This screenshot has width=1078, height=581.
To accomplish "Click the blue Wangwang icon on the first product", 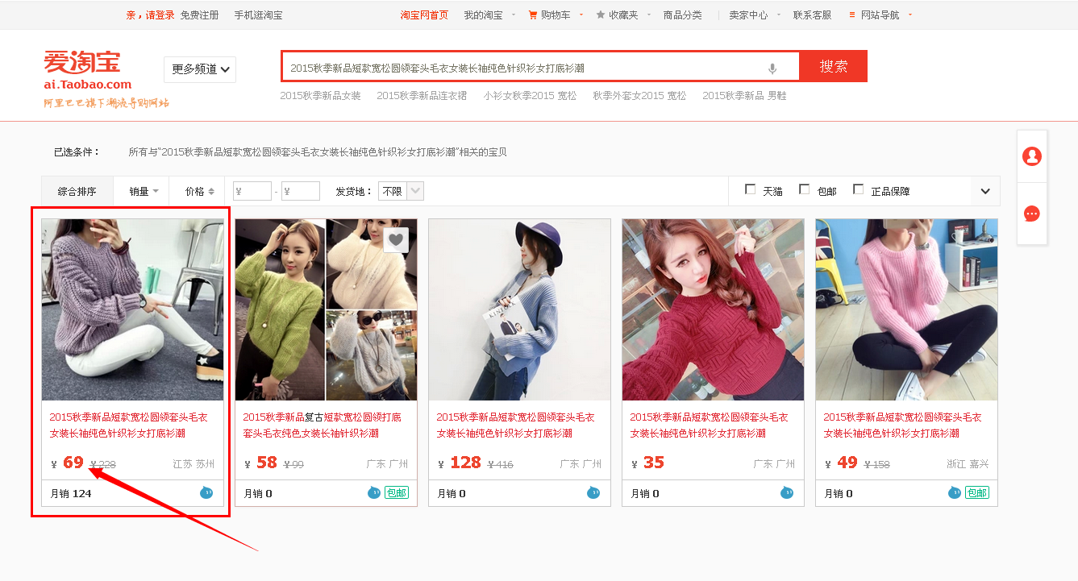I will [206, 493].
